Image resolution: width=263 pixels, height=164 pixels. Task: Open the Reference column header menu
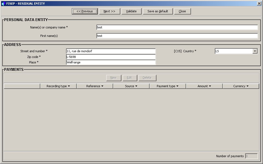[95, 86]
